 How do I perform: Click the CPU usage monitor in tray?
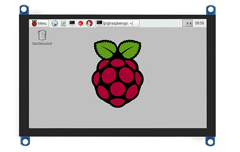187,23
